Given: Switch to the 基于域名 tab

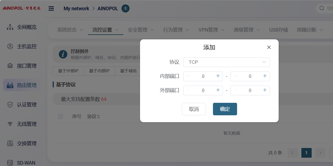Looking at the screenshot, I should click(128, 71).
